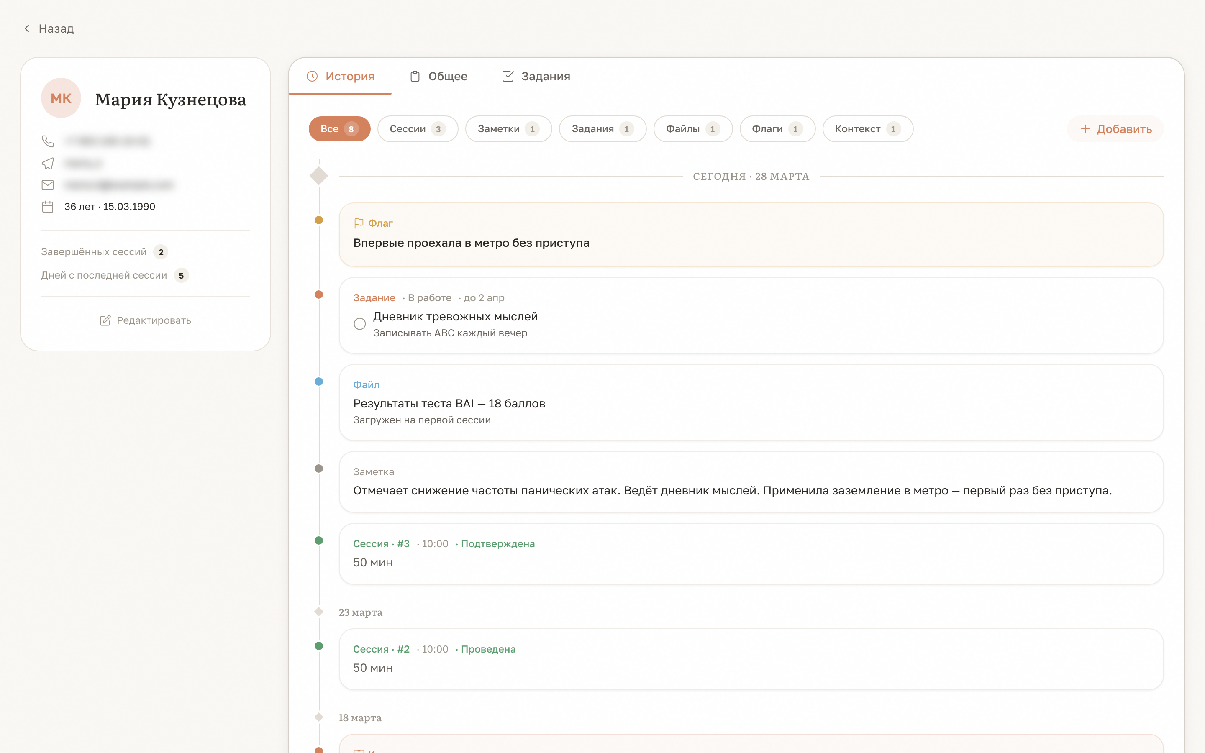Click the back chevron arrow next to Назад
Image resolution: width=1205 pixels, height=753 pixels.
click(27, 28)
